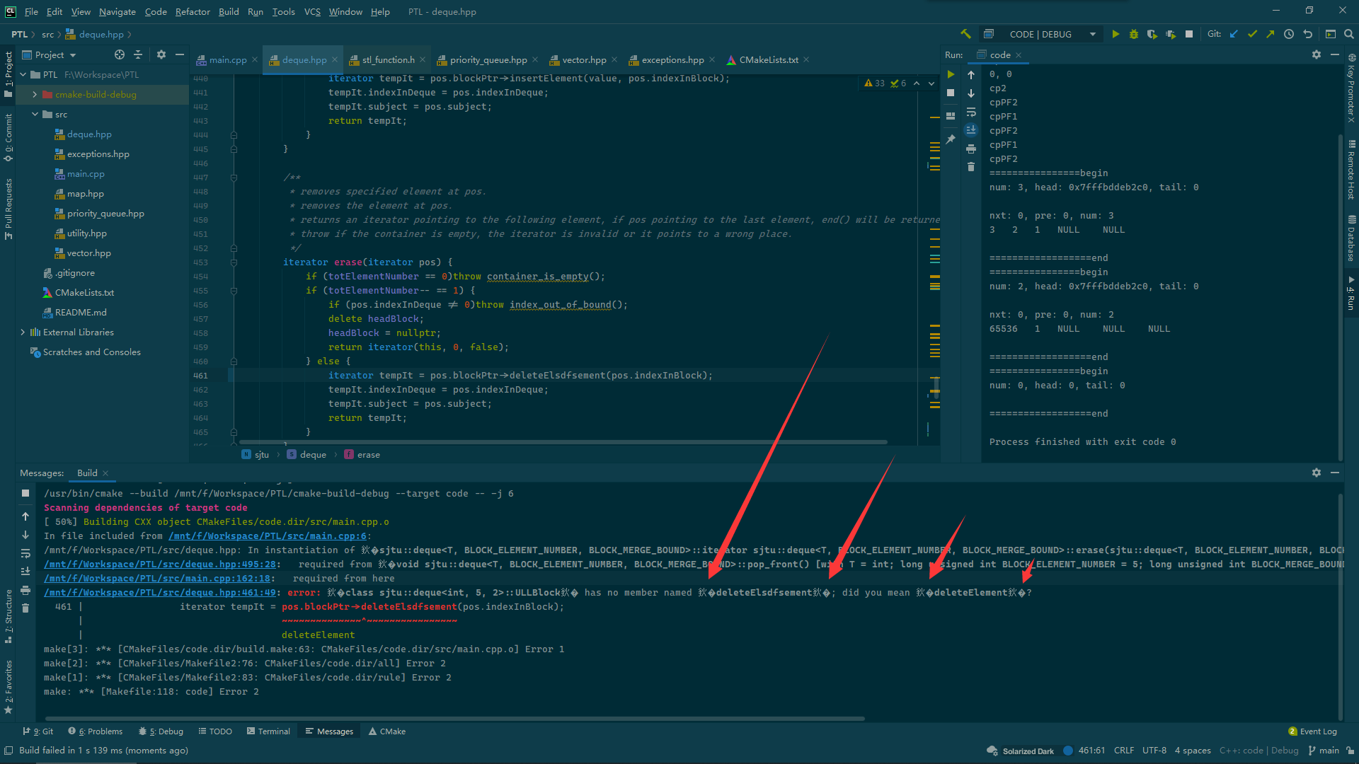Open the Search Everywhere magnifier
This screenshot has height=764, width=1359.
click(x=1349, y=34)
